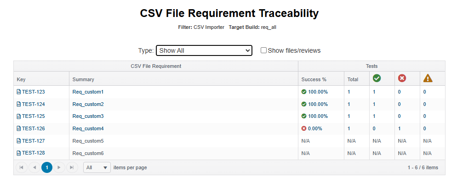457x183 pixels.
Task: Open the Req_custom4 summary link
Action: (88, 128)
